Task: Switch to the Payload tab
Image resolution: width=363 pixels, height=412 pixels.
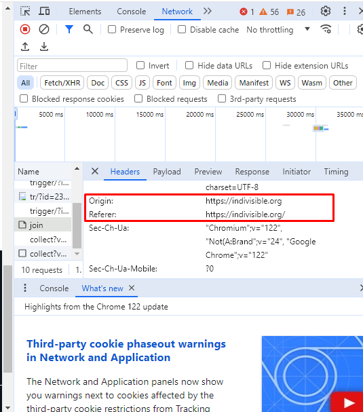Action: [167, 172]
